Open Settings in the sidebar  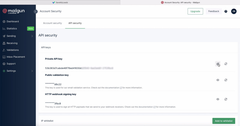tap(11, 71)
